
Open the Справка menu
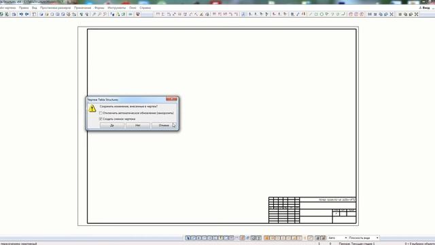pos(145,8)
